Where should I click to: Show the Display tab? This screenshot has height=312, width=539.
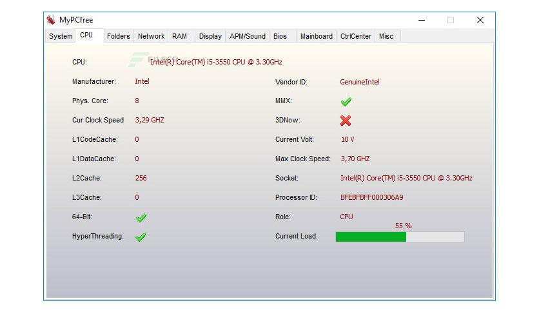pos(210,36)
